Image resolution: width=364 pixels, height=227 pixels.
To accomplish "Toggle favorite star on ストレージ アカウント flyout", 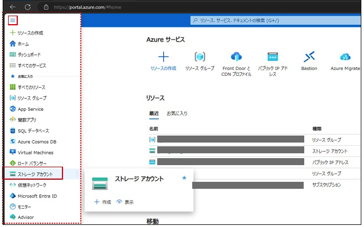I will click(184, 178).
